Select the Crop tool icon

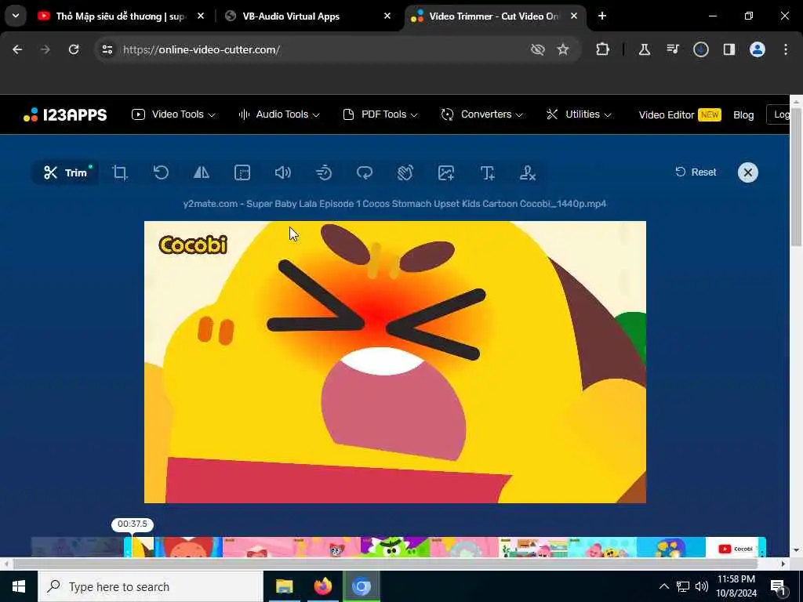pos(120,172)
